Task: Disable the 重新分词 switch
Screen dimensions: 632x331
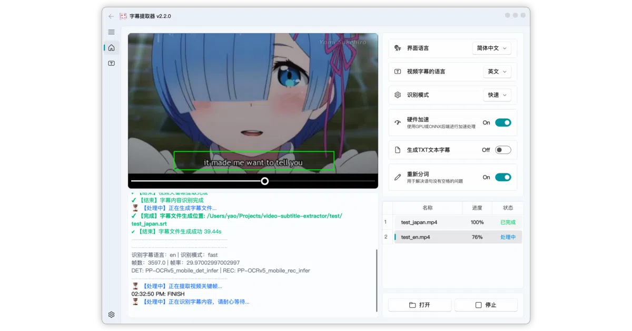Action: click(x=503, y=177)
